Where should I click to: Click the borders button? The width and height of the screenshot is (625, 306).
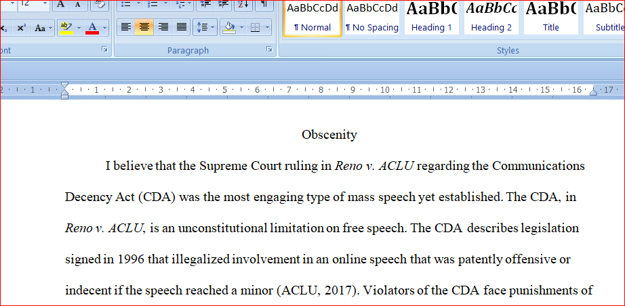[x=255, y=28]
